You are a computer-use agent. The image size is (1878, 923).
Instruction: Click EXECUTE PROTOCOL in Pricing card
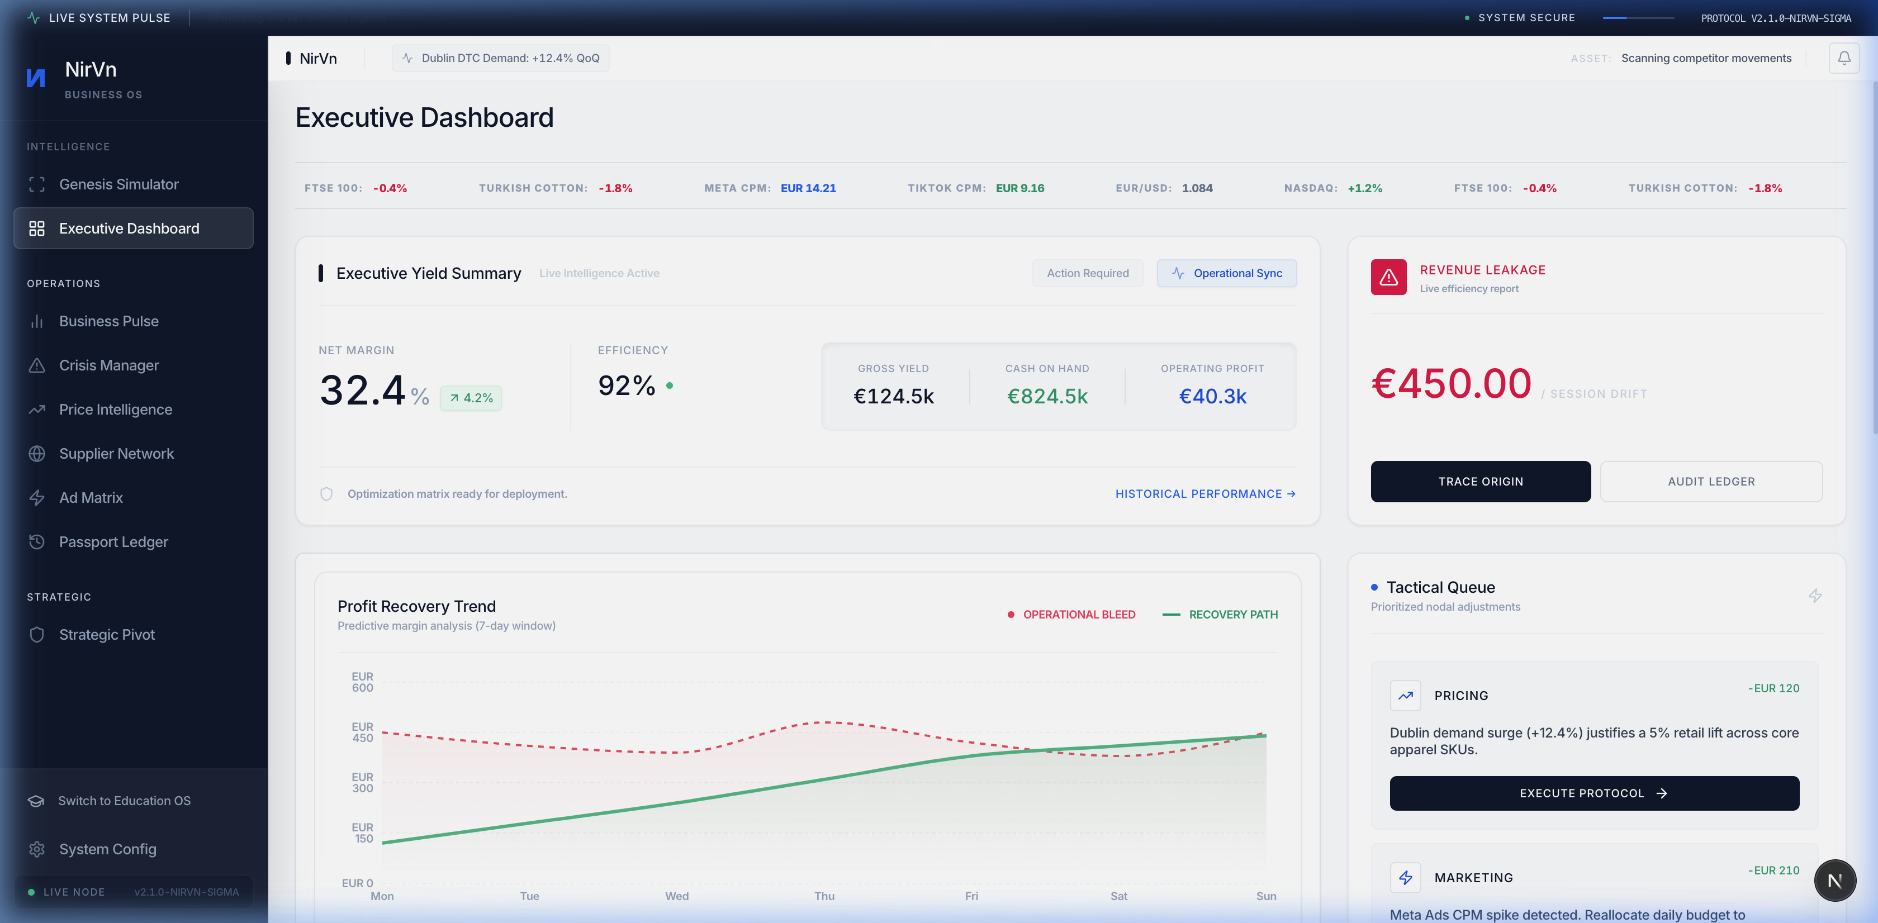tap(1595, 793)
